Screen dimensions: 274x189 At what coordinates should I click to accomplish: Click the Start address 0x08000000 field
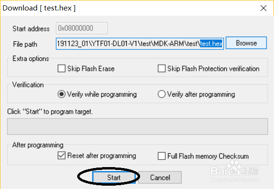81,28
